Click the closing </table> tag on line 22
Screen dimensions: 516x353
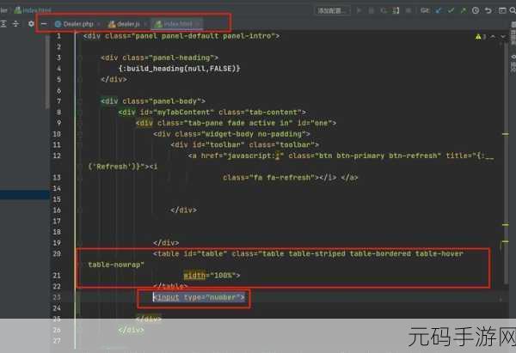point(170,286)
